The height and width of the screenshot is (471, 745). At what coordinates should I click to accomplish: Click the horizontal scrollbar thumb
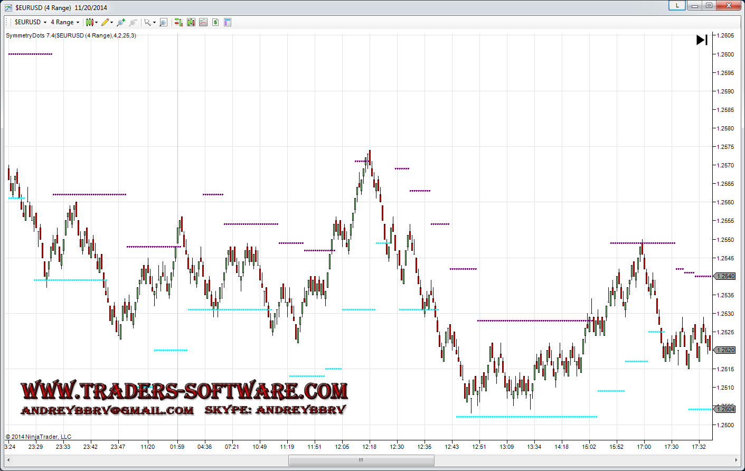tap(361, 460)
